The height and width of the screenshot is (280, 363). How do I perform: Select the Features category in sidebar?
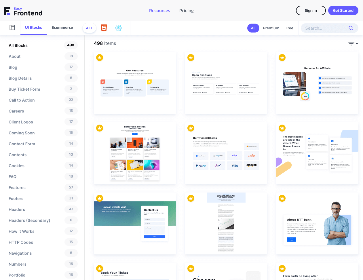tap(17, 187)
